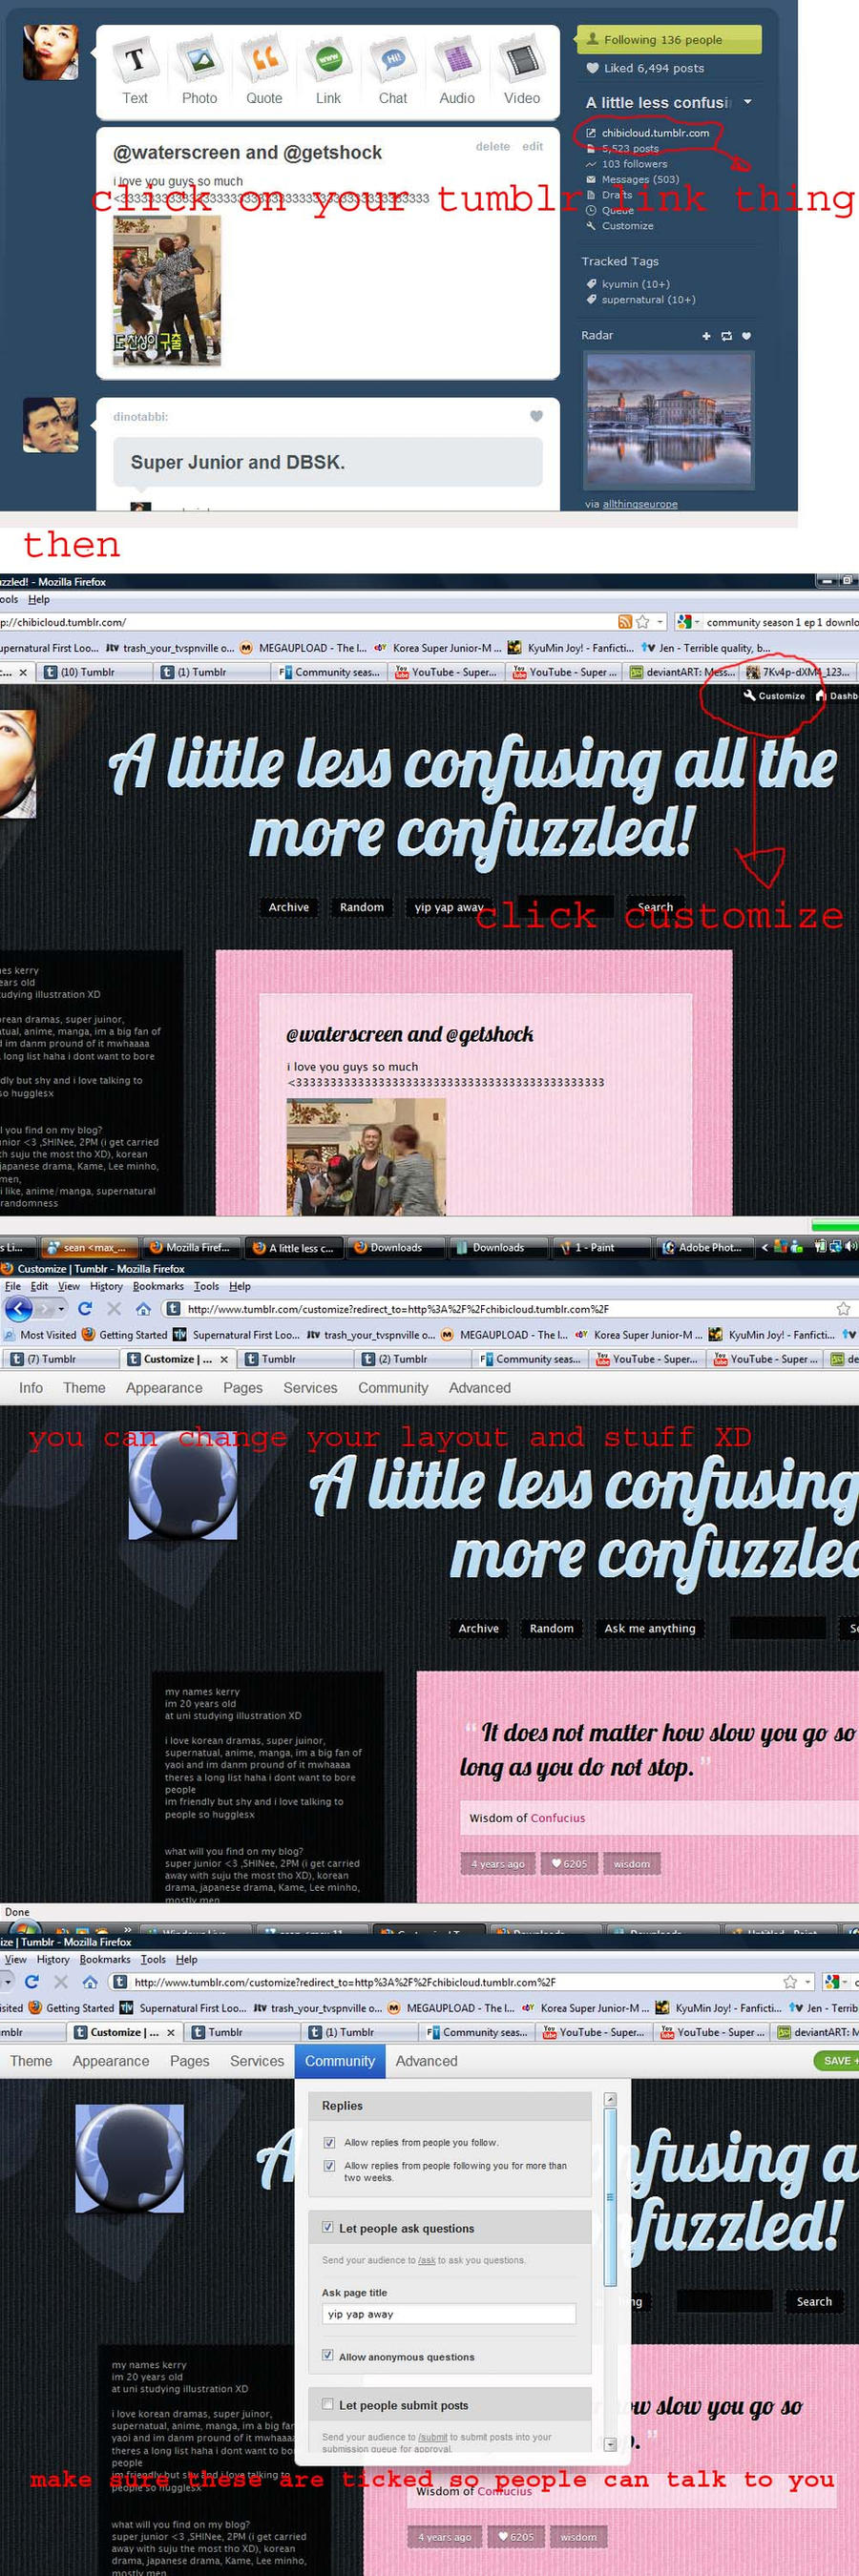The height and width of the screenshot is (2576, 859).
Task: Click 'edit' on the @waterscreen post
Action: 533,146
